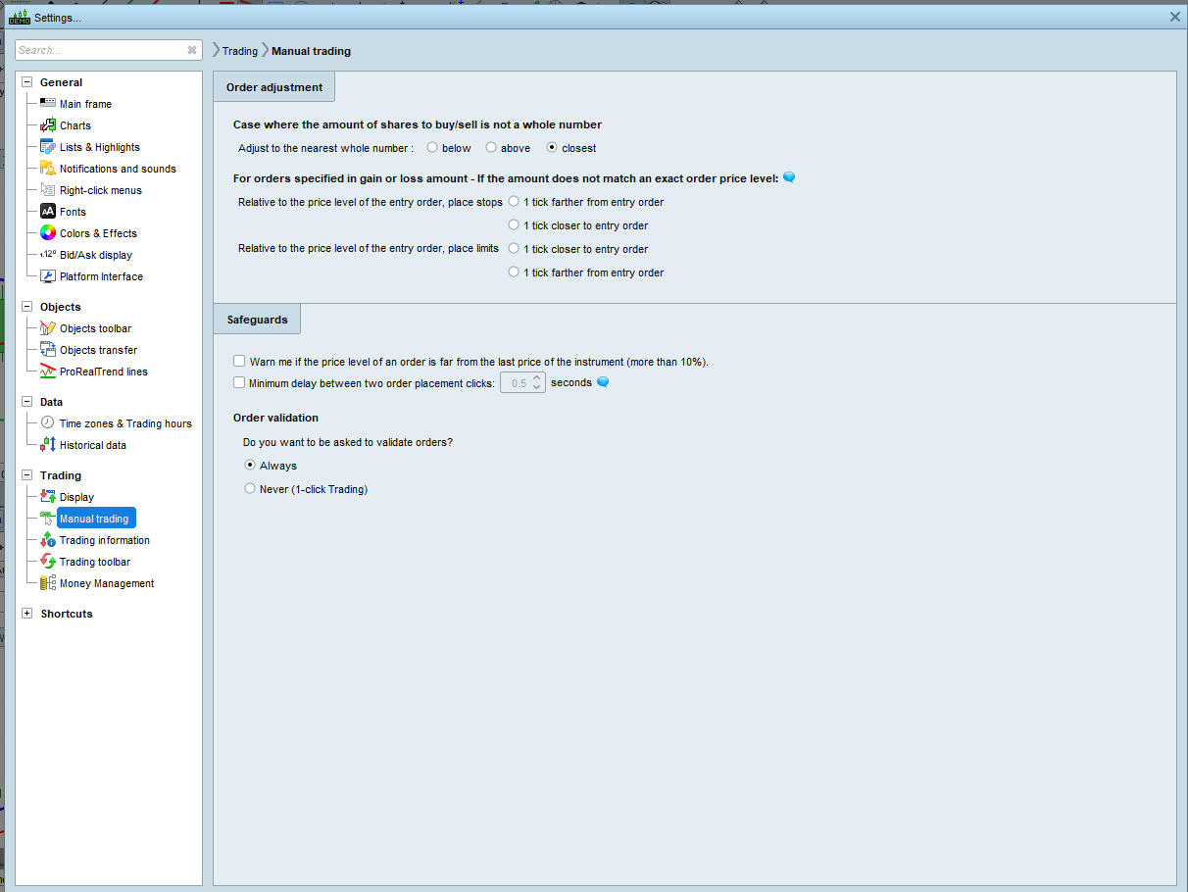Open Colors & Effects settings
Image resolution: width=1188 pixels, height=892 pixels.
click(98, 233)
